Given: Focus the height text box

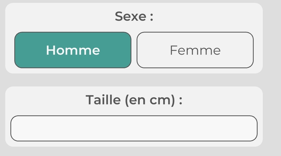Looking at the screenshot, I should click(x=134, y=128).
